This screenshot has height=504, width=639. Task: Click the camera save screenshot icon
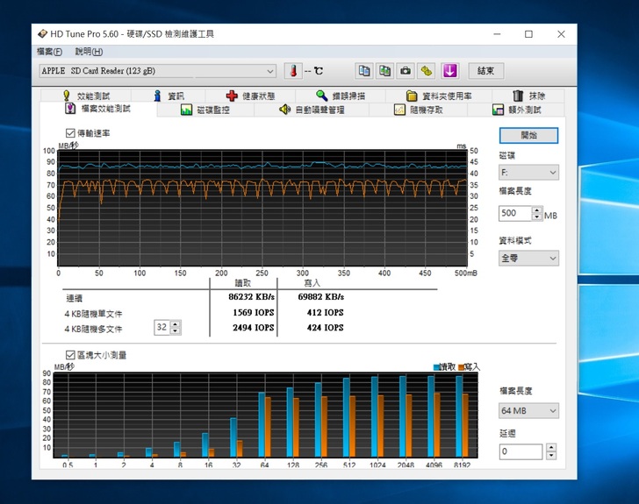[x=406, y=71]
